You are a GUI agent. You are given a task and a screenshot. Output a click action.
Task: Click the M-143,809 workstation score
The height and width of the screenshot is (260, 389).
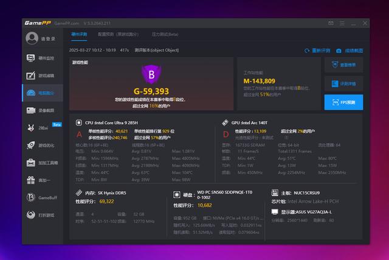coord(260,81)
